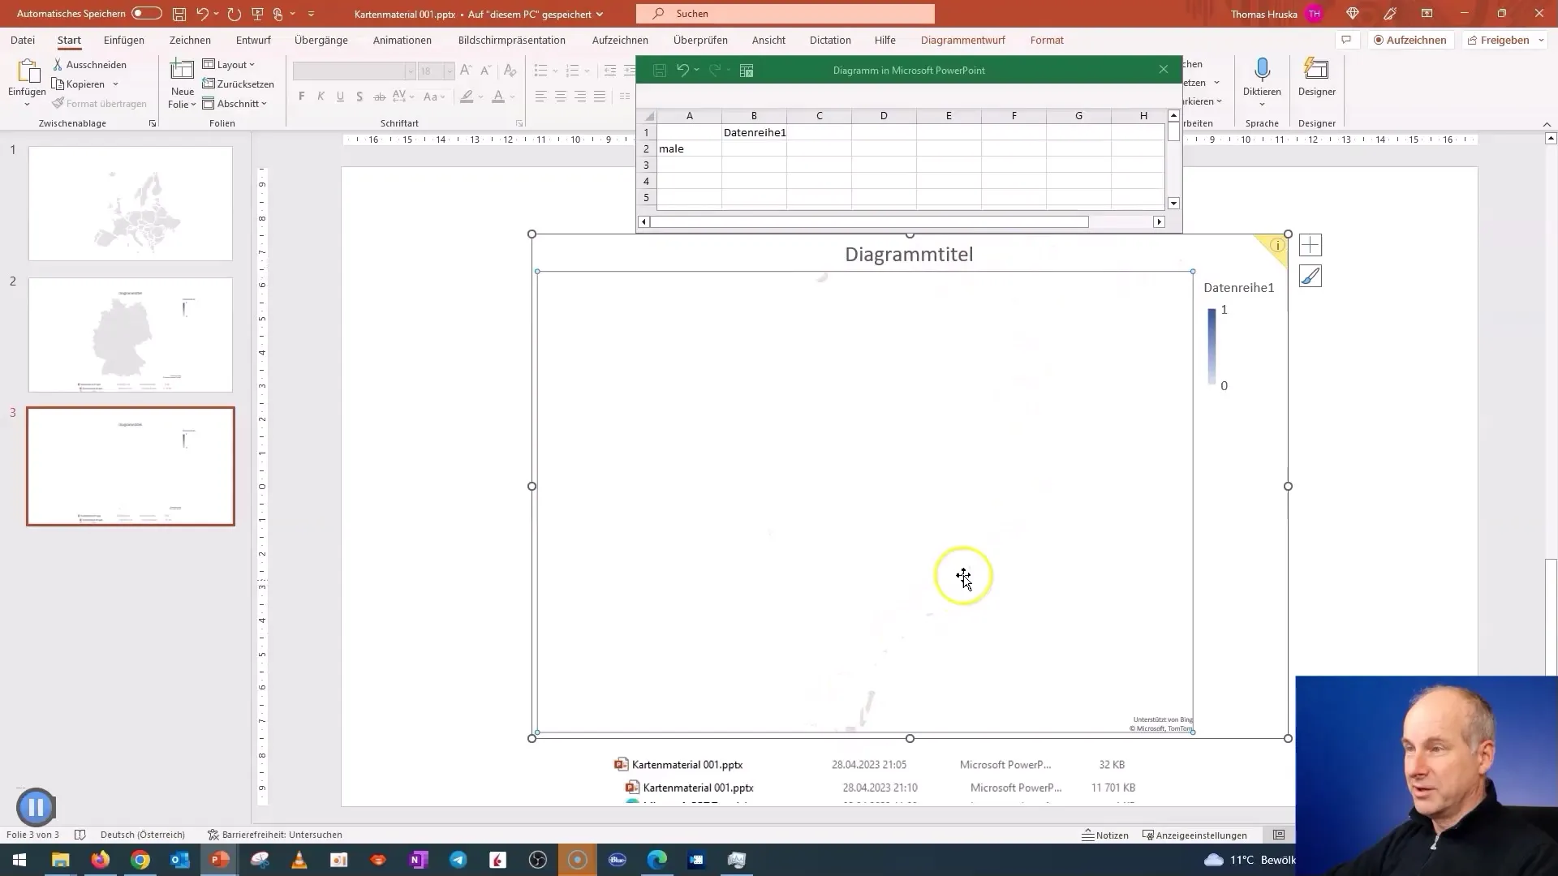Open the Freigeben share button
1558x876 pixels.
[x=1504, y=40]
